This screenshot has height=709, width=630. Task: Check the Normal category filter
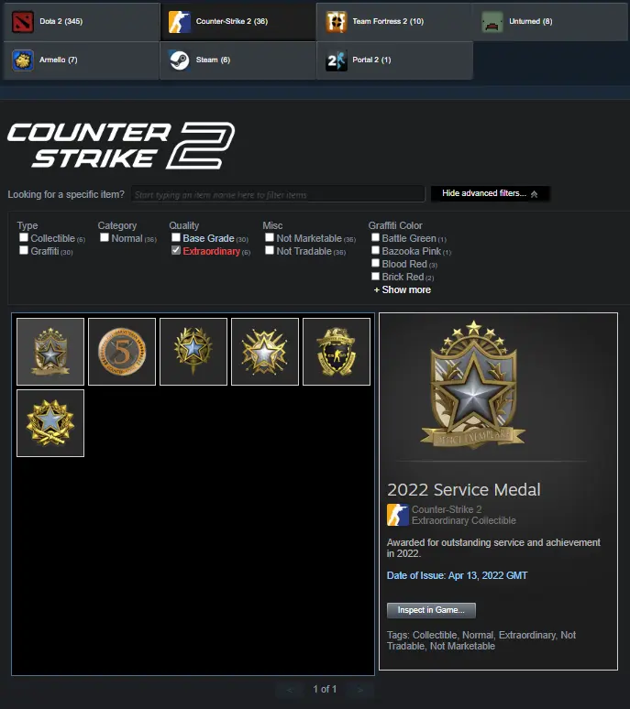[105, 237]
